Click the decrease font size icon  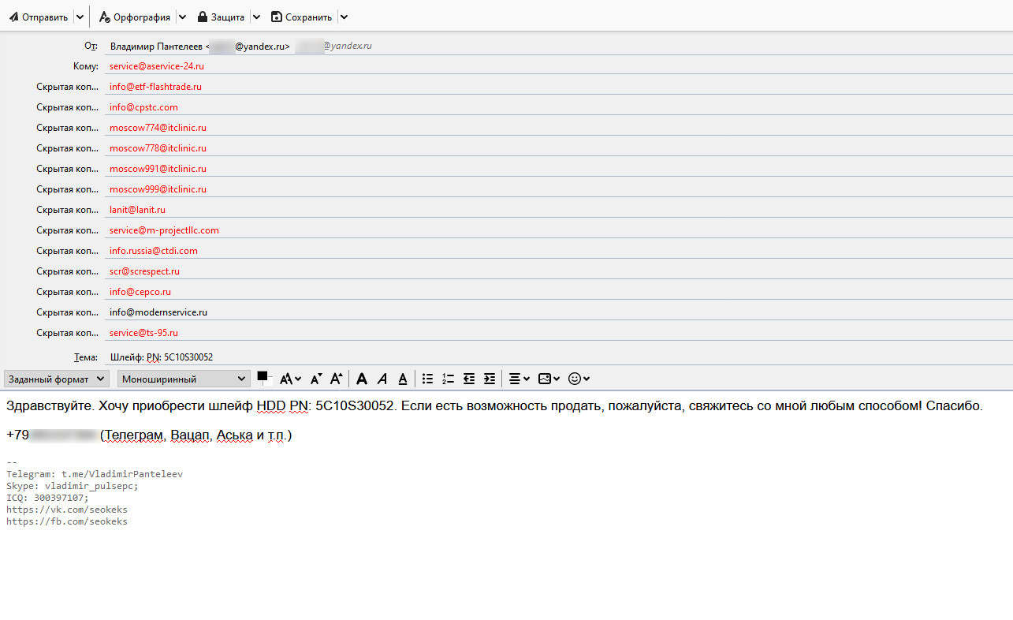pos(315,379)
